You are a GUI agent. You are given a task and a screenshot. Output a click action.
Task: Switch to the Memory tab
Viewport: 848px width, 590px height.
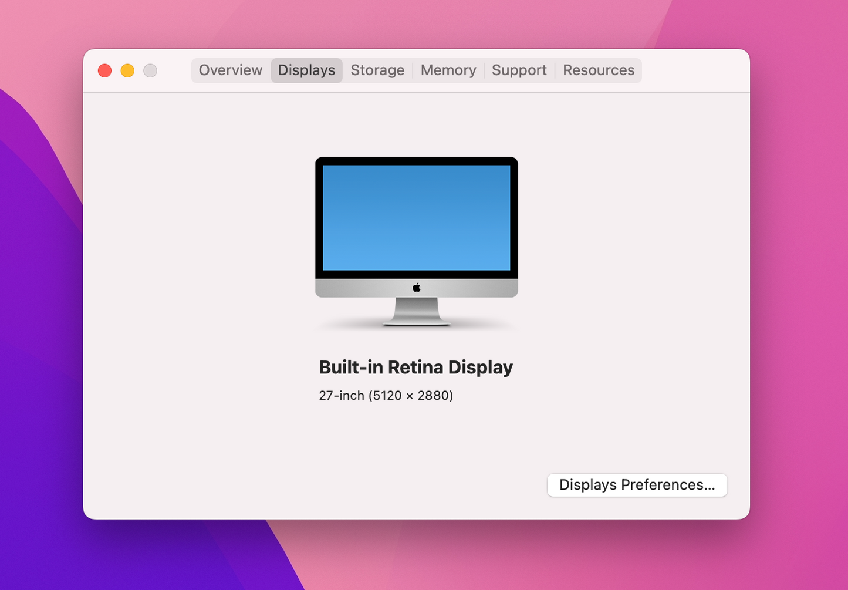click(x=448, y=70)
